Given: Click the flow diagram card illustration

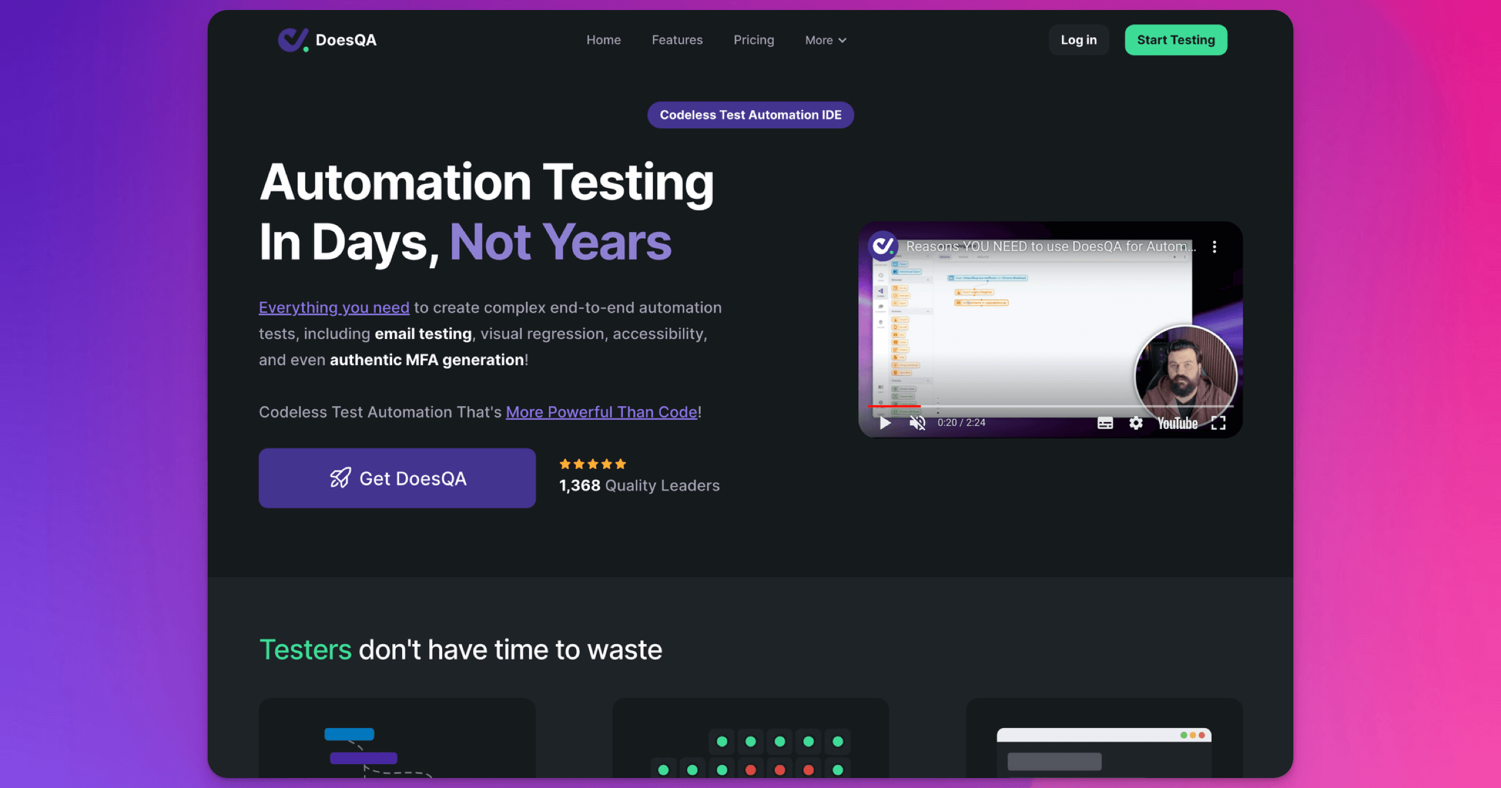Looking at the screenshot, I should pyautogui.click(x=397, y=738).
